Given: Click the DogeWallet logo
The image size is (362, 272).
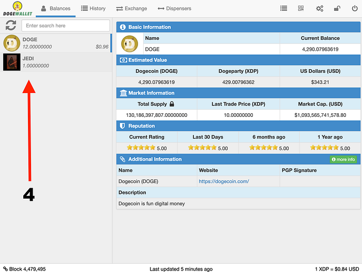Looking at the screenshot, I should (18, 9).
